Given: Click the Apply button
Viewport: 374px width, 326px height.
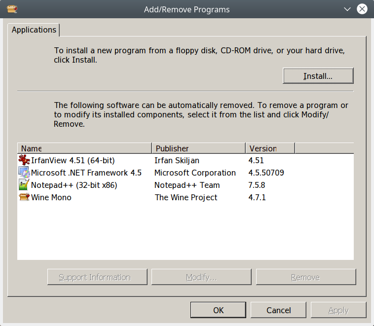Looking at the screenshot, I should [338, 310].
